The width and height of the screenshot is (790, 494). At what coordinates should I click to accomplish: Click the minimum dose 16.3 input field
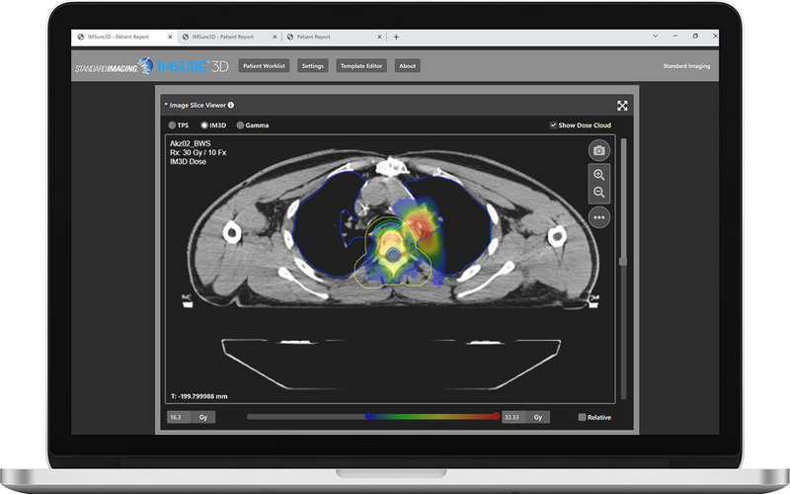(179, 417)
